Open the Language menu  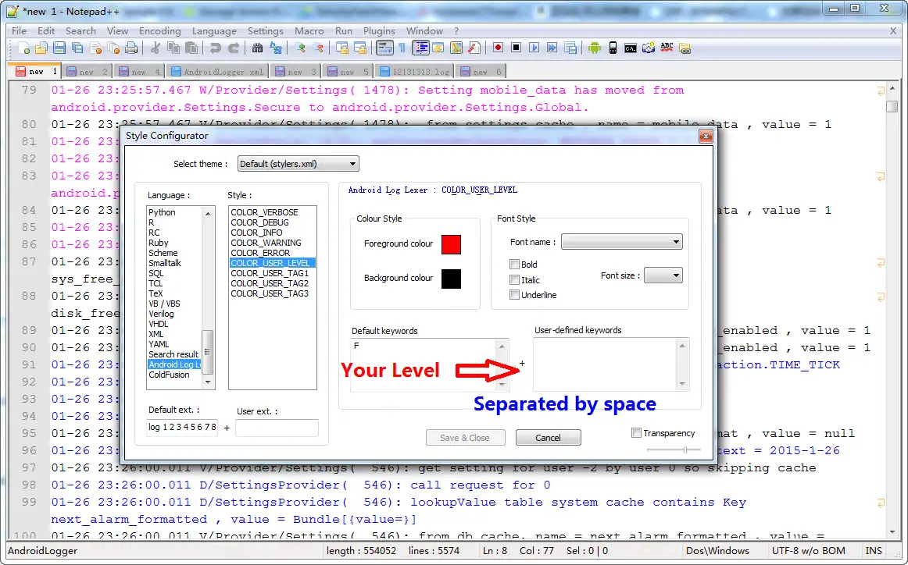[x=214, y=30]
